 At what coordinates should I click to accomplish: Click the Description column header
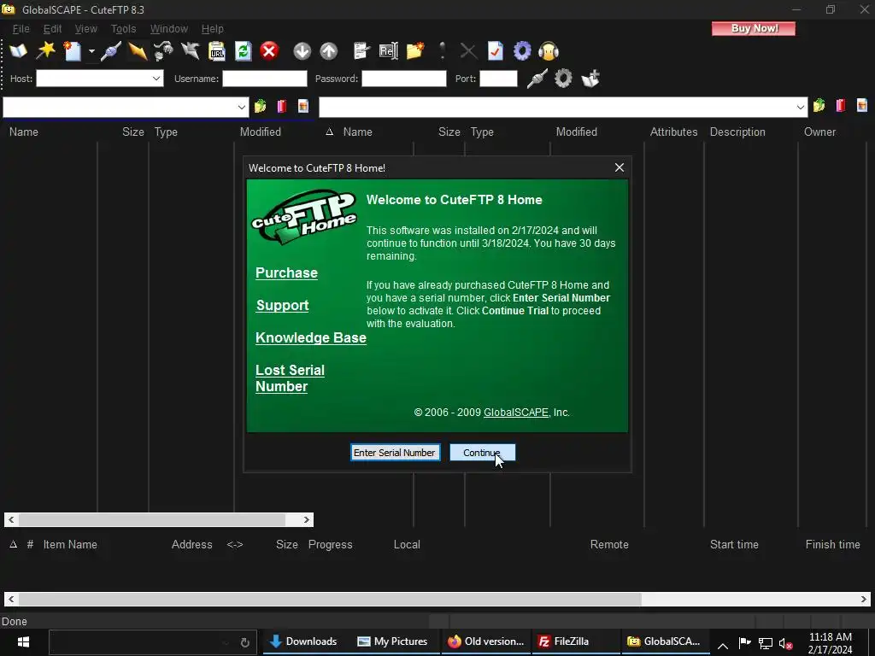point(737,132)
